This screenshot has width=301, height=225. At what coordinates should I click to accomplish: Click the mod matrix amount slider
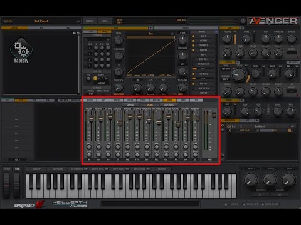273,131
